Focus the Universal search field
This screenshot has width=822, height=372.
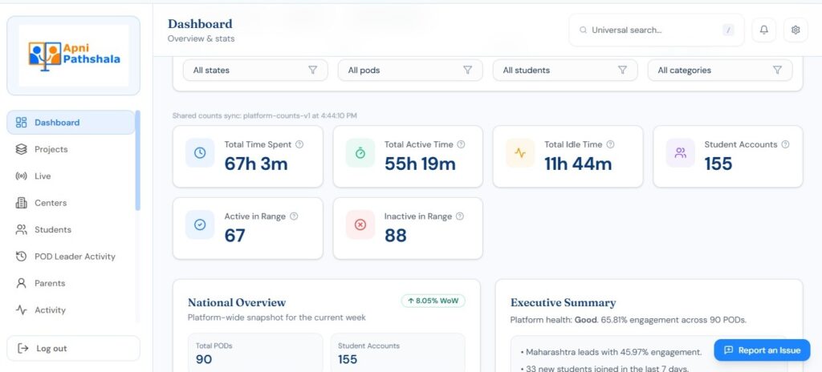(x=657, y=30)
